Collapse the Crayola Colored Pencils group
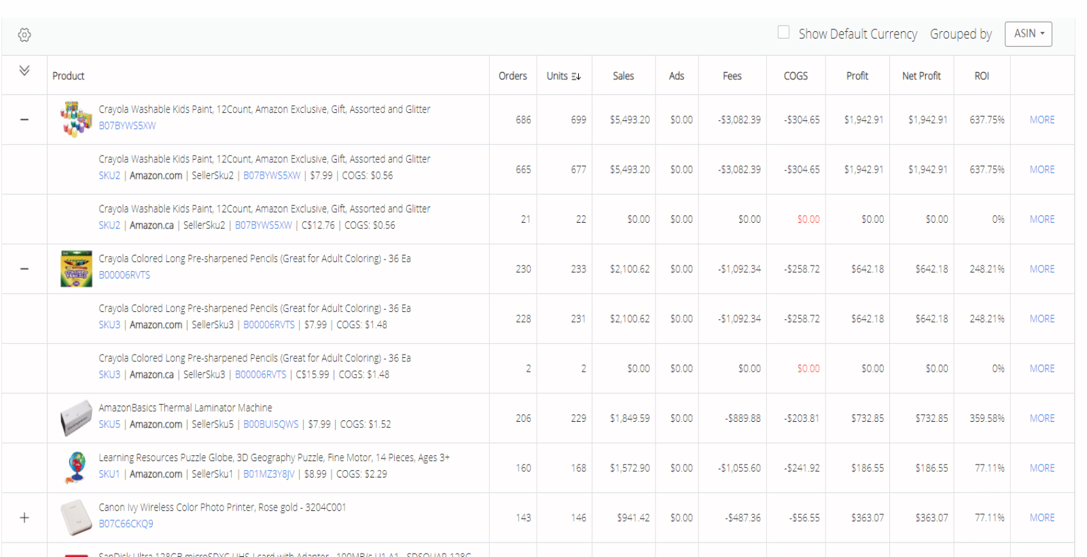The height and width of the screenshot is (557, 1087). 24,269
